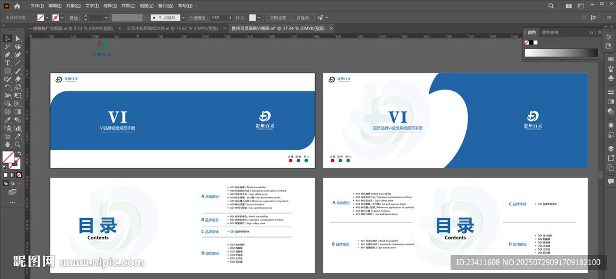The image size is (616, 279).
Task: Click the Home icon in top bar
Action: coord(17,5)
